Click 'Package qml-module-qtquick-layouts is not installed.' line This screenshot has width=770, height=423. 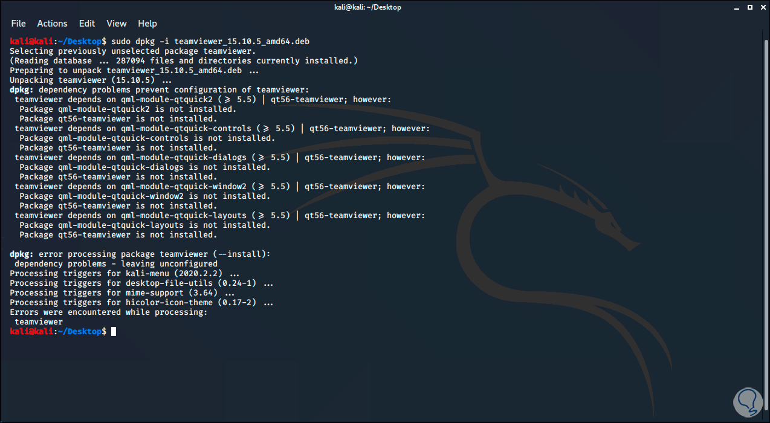145,225
